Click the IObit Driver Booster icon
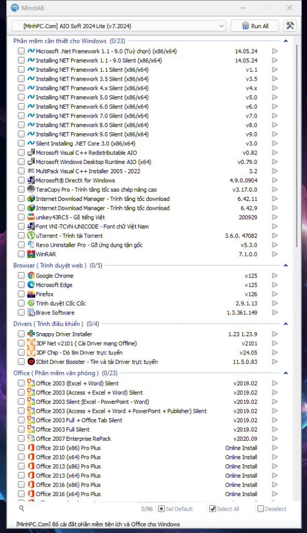 tap(31, 362)
